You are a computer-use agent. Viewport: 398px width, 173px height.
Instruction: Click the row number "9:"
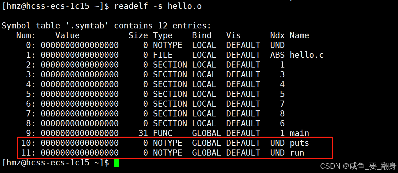31,133
